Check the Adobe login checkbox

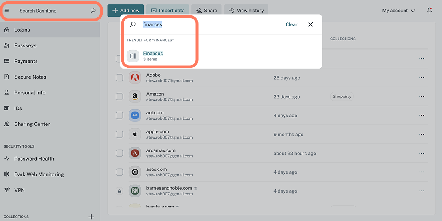coord(119,78)
